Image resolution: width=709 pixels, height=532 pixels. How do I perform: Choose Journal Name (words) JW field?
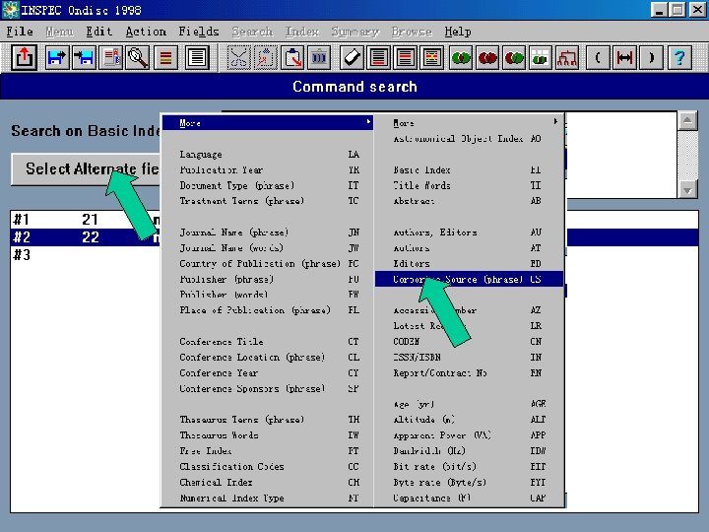tap(268, 248)
